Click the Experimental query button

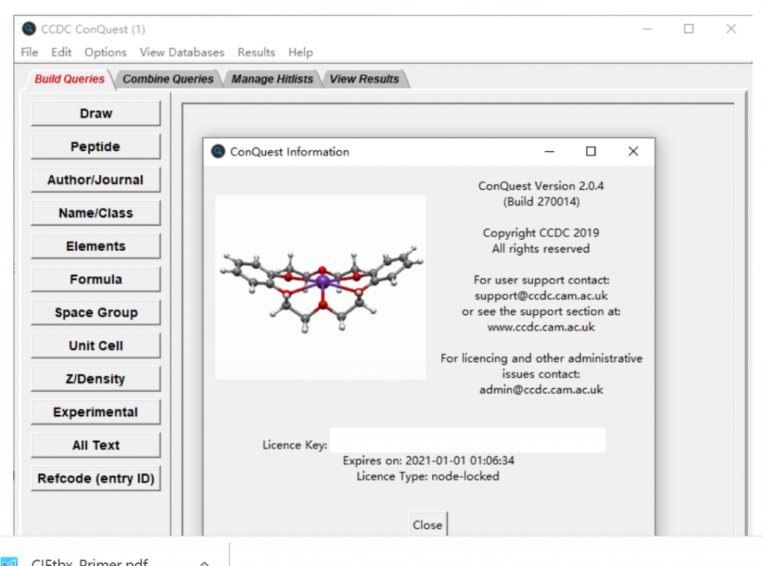[96, 412]
